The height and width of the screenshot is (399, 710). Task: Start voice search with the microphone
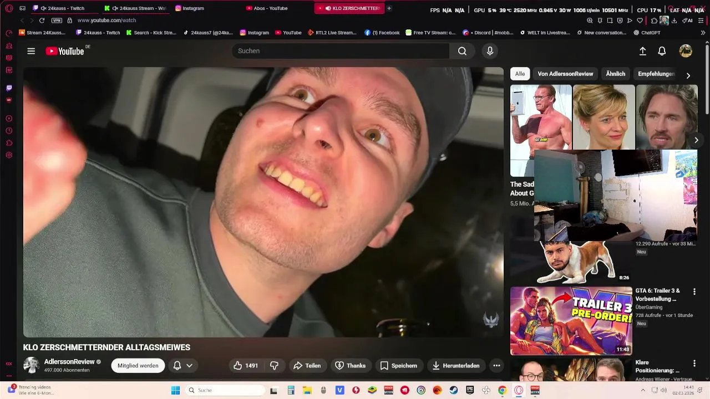(490, 51)
